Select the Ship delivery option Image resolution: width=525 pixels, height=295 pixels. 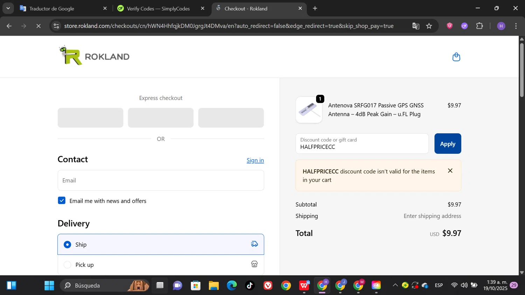pyautogui.click(x=161, y=244)
